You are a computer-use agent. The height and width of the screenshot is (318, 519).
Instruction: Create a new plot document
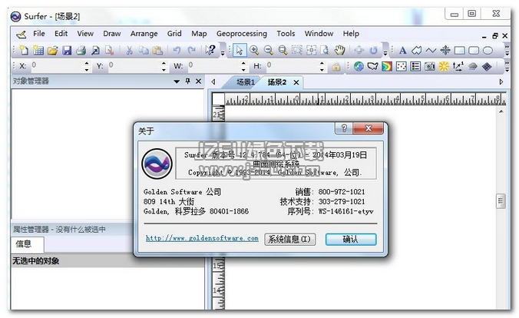click(24, 51)
